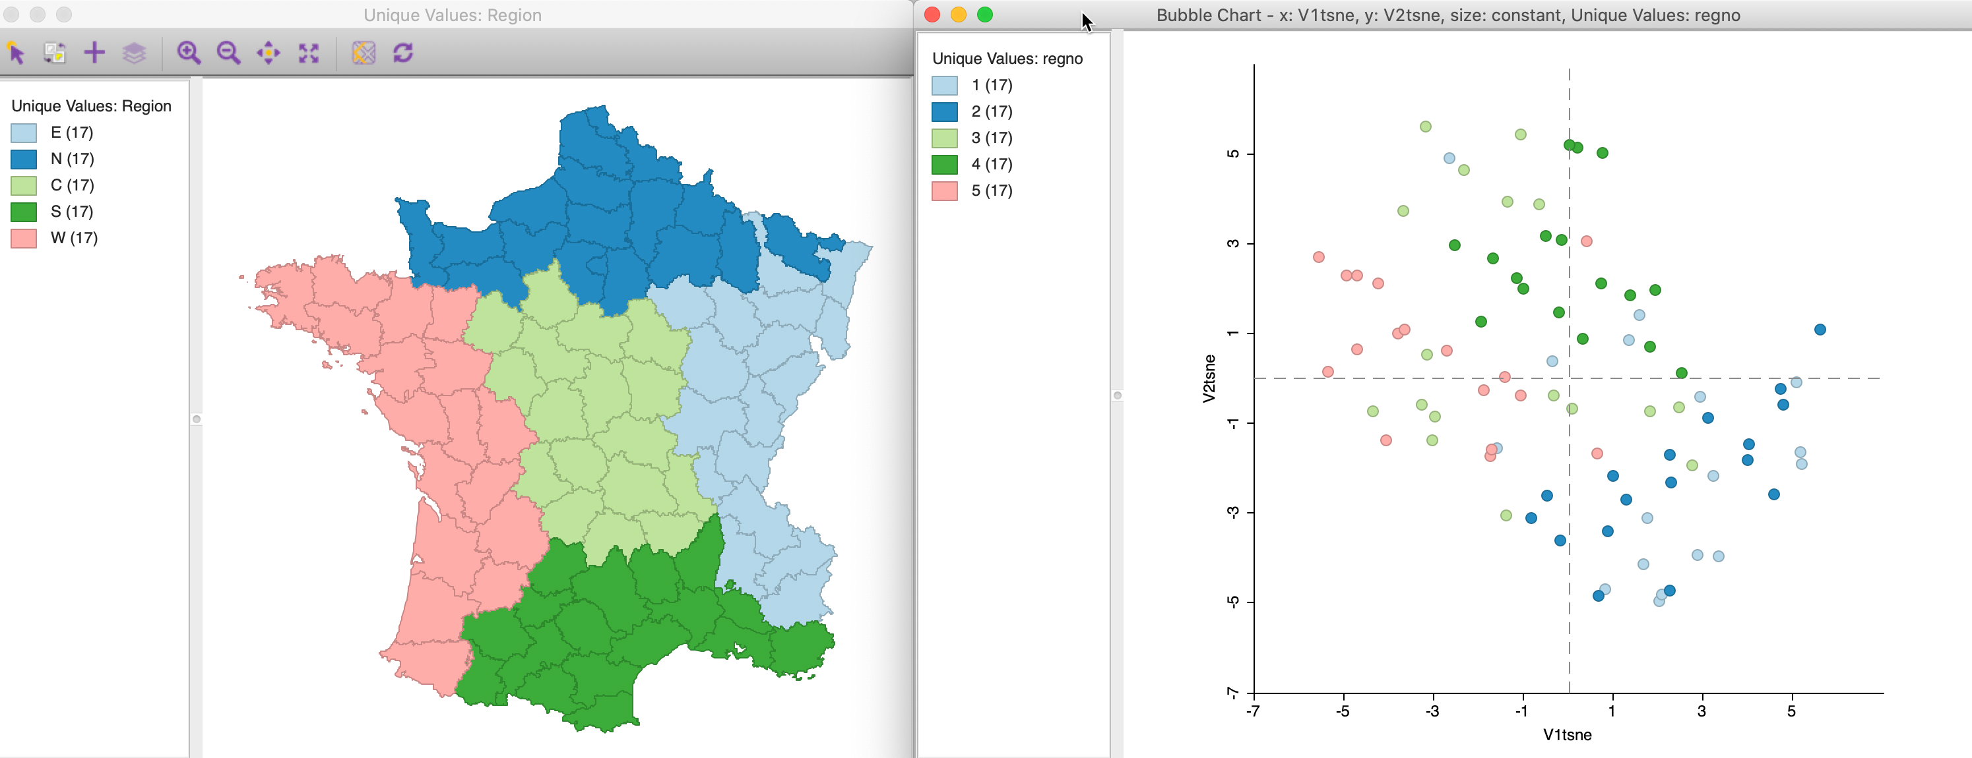The height and width of the screenshot is (758, 1972).
Task: Activate the Pan arrows tool
Action: pyautogui.click(x=268, y=53)
